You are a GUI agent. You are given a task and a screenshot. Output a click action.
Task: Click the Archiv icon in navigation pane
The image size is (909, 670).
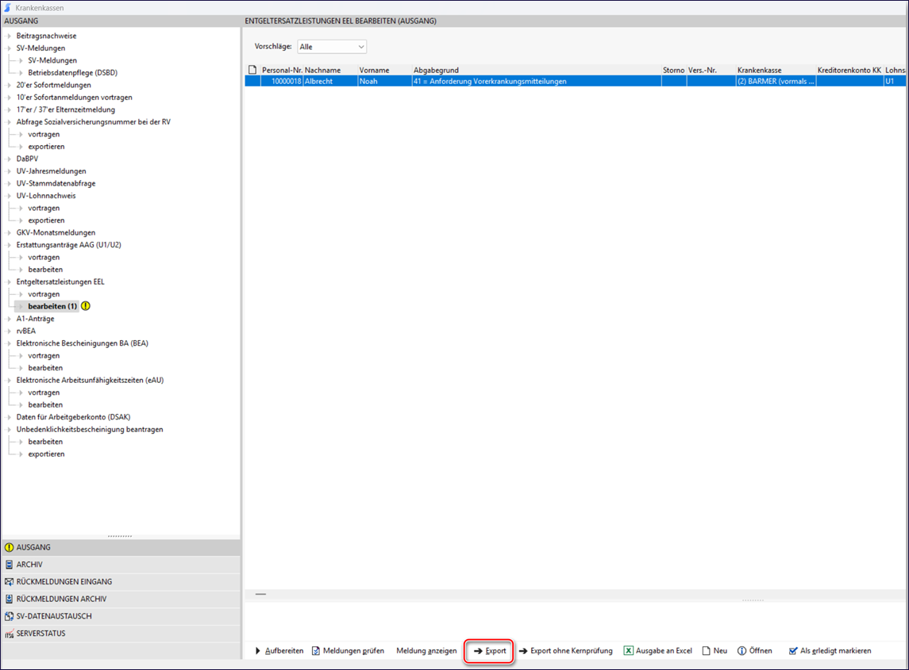pyautogui.click(x=9, y=565)
